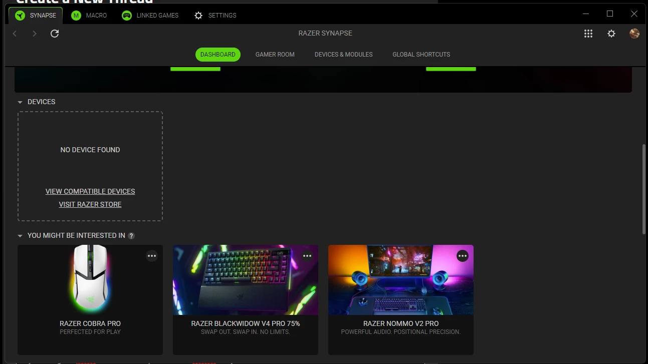The image size is (648, 364).
Task: Open more options on Razer Cobra Pro card
Action: 152,256
